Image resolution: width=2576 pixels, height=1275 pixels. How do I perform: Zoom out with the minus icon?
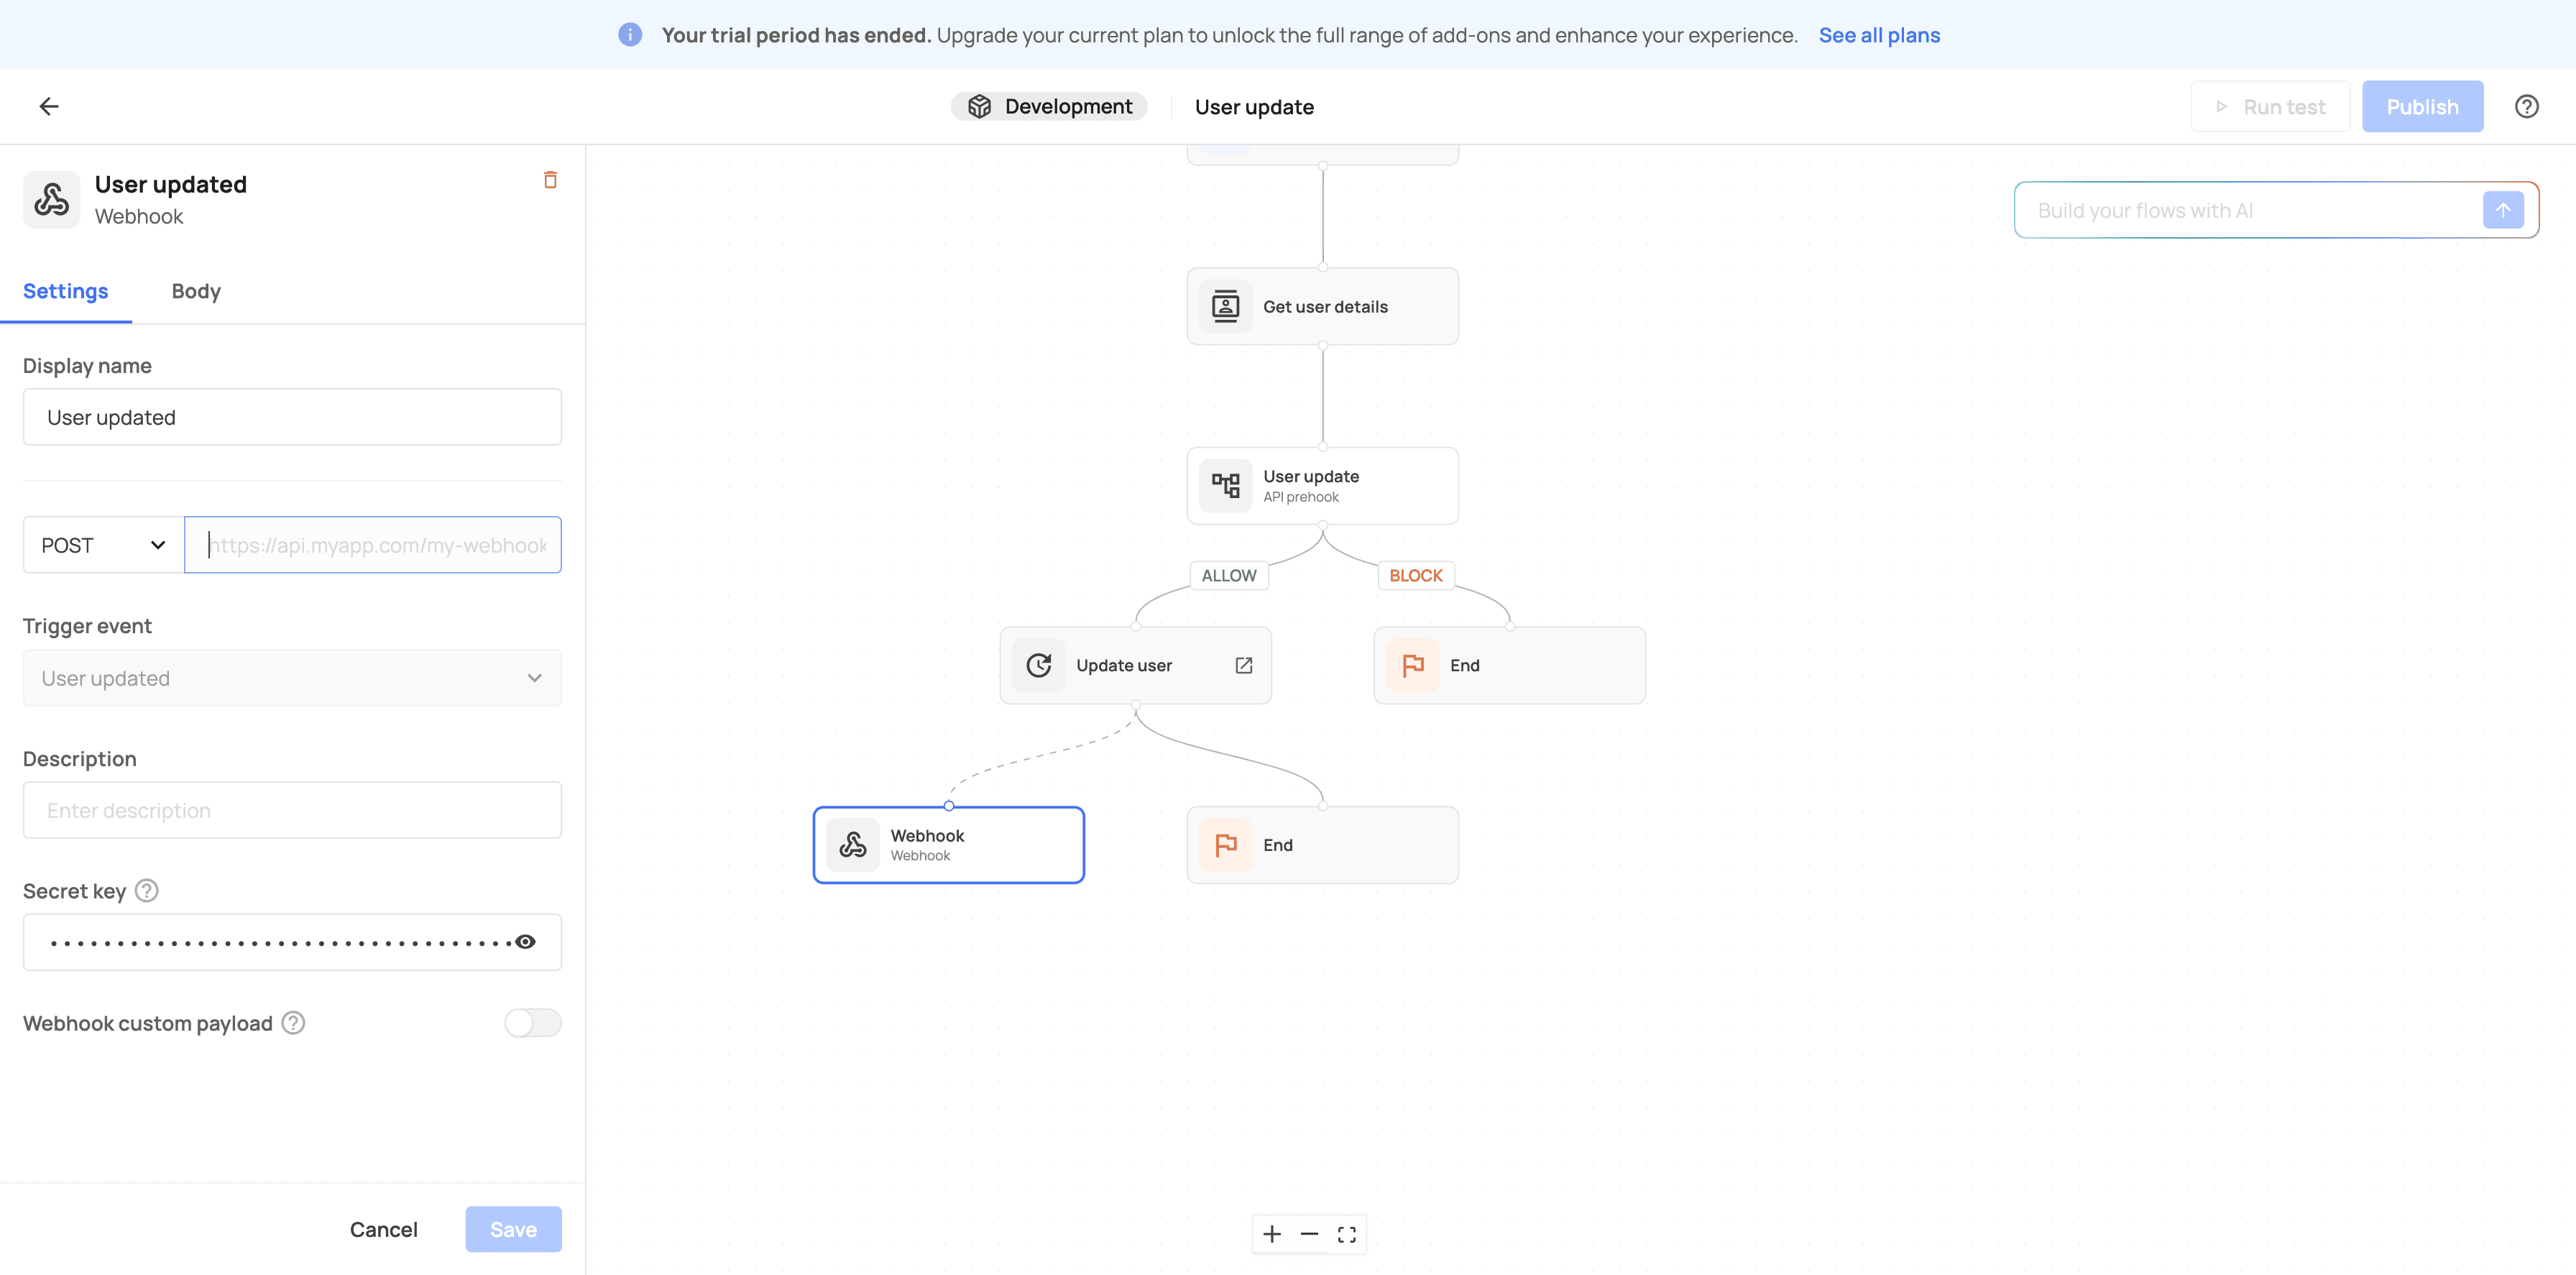click(x=1309, y=1234)
